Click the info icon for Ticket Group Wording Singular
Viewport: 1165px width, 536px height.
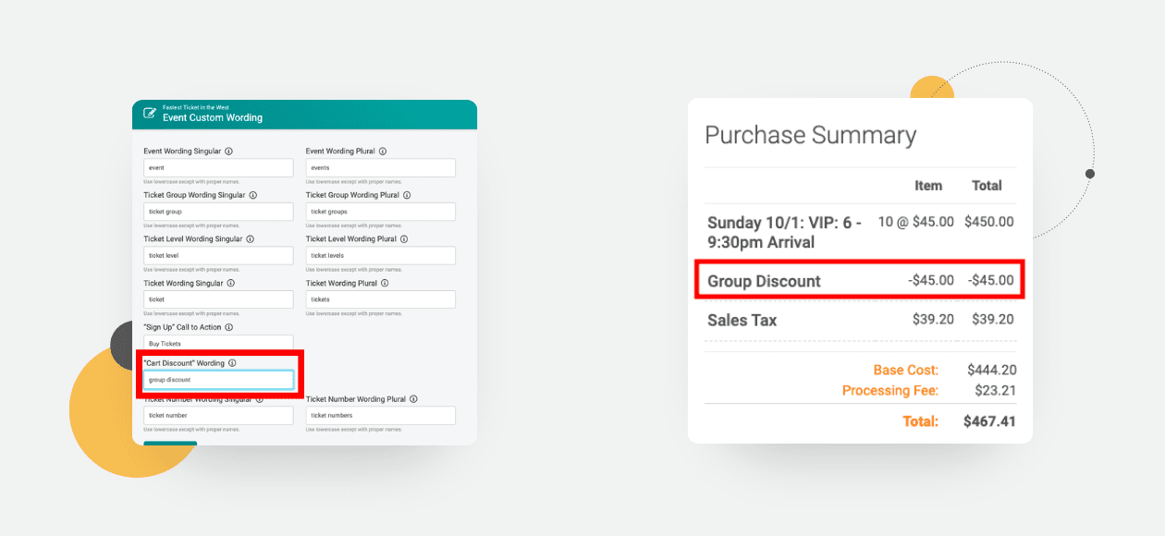click(x=253, y=195)
